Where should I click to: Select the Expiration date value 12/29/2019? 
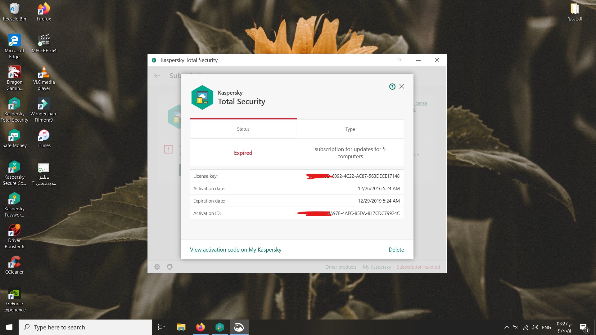coord(379,201)
